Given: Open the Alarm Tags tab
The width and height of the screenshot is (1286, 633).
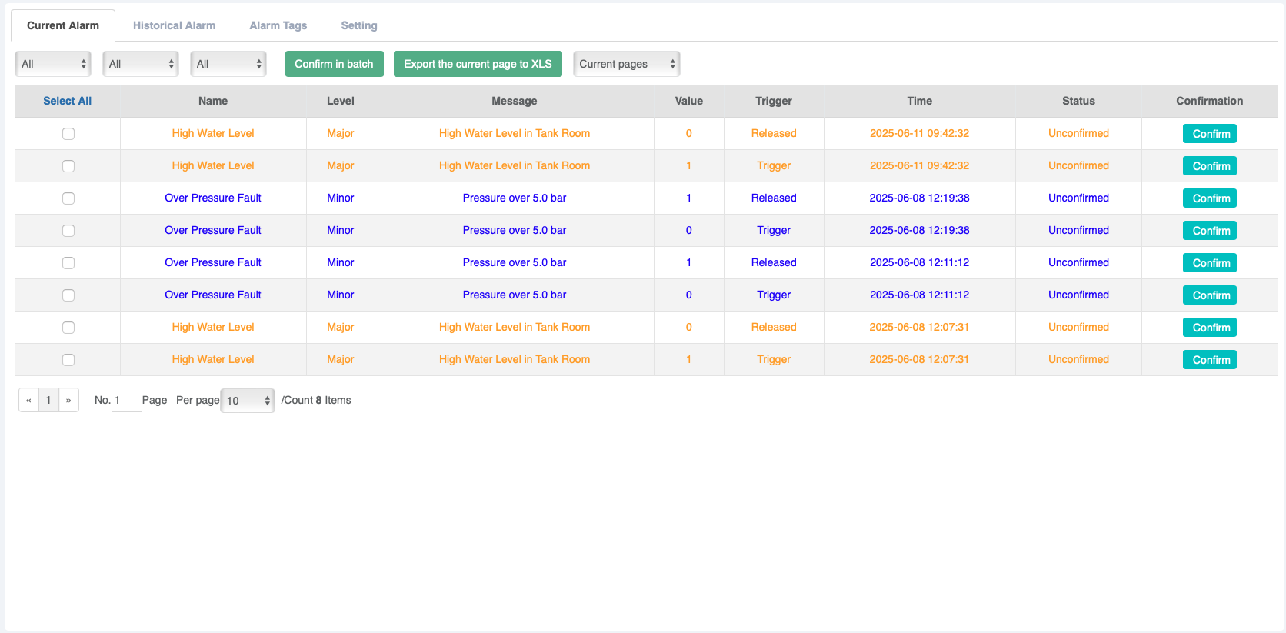Looking at the screenshot, I should 278,25.
